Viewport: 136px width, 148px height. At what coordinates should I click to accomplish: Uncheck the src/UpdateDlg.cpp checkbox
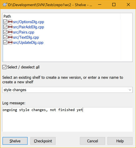click(x=5, y=43)
